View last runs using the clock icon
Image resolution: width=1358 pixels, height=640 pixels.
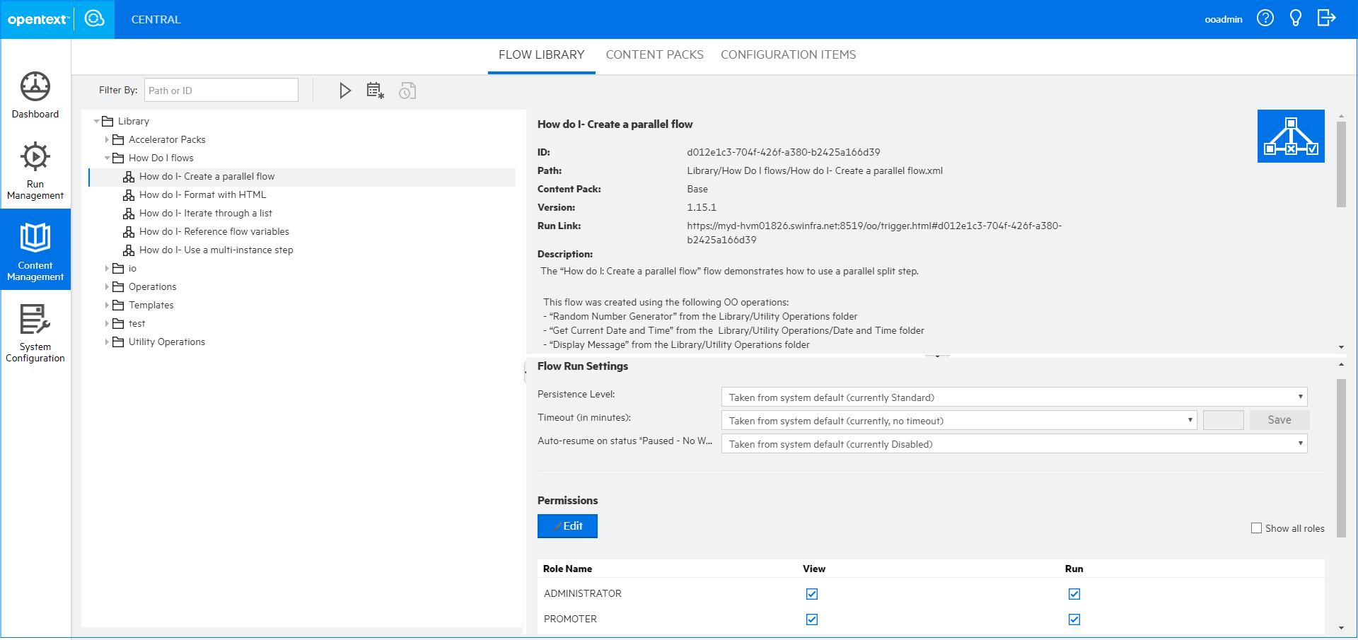407,91
